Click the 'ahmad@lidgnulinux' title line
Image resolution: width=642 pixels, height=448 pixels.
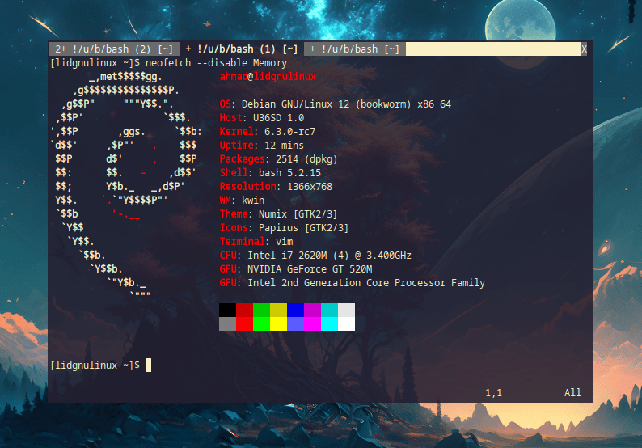pos(268,77)
